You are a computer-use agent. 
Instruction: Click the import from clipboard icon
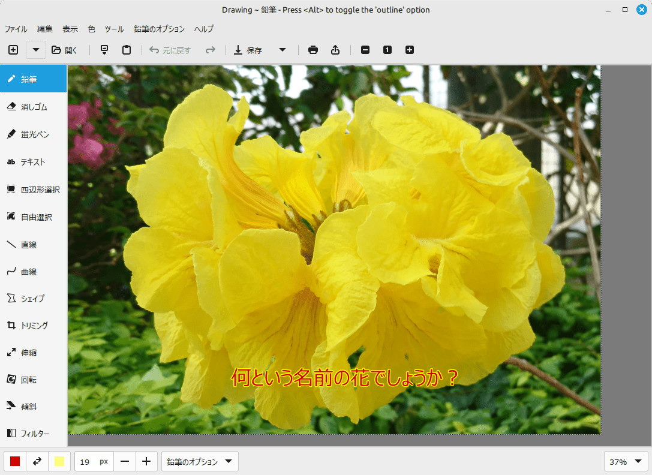pyautogui.click(x=104, y=50)
